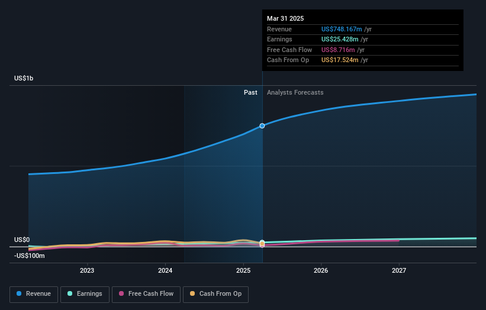Select the 2026 x-axis label
486x310 pixels.
[x=321, y=270]
